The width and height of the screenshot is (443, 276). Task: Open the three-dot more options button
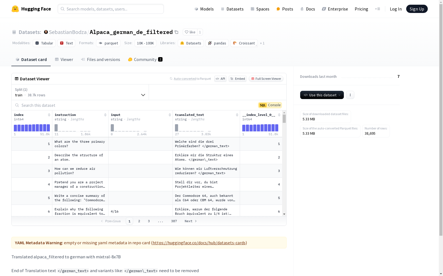tap(350, 95)
